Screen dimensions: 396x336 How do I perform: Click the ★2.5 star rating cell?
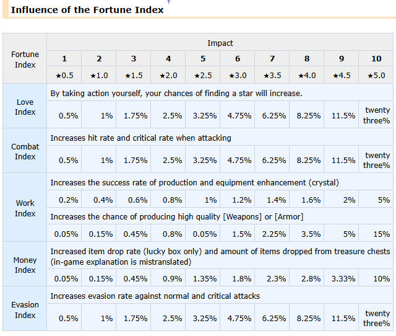point(203,75)
